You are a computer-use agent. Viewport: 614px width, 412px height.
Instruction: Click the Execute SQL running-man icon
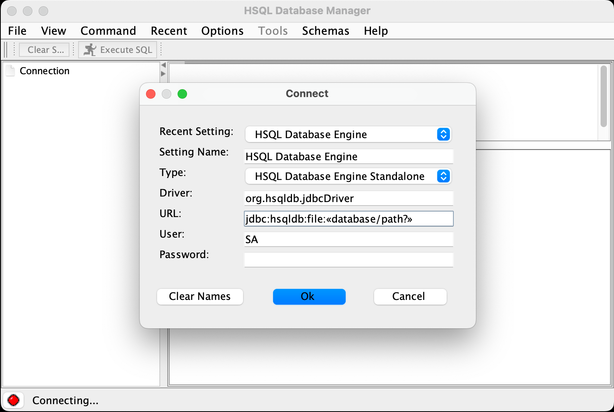[x=90, y=50]
